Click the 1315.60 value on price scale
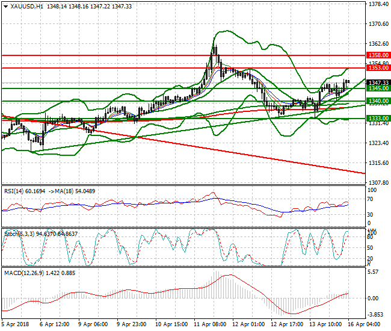The image size is (391, 331). [x=378, y=162]
